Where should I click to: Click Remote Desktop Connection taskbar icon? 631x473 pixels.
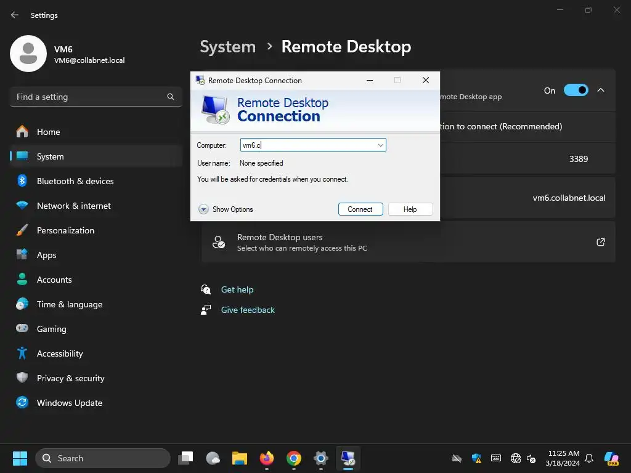pyautogui.click(x=348, y=458)
